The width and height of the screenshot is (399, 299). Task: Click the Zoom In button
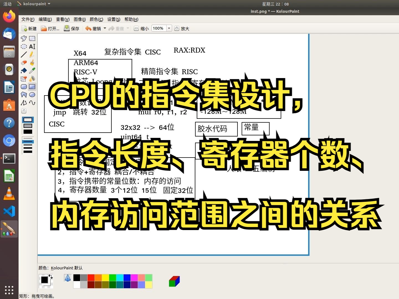point(182,29)
